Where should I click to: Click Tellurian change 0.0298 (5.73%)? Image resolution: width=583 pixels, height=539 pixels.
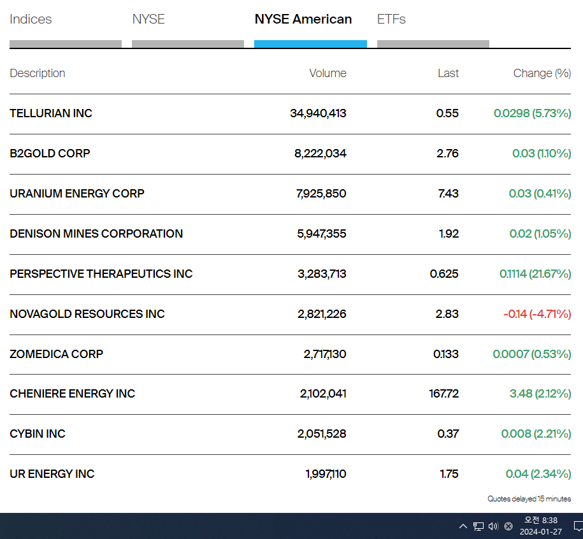(533, 113)
